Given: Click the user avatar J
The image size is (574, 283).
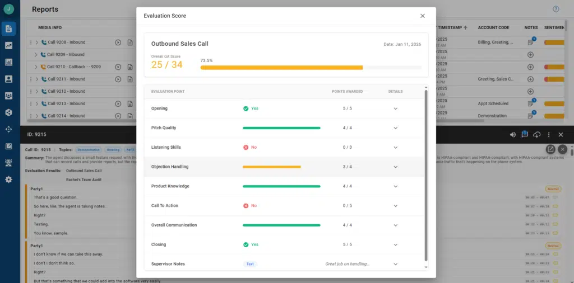Looking at the screenshot, I should click(8, 9).
